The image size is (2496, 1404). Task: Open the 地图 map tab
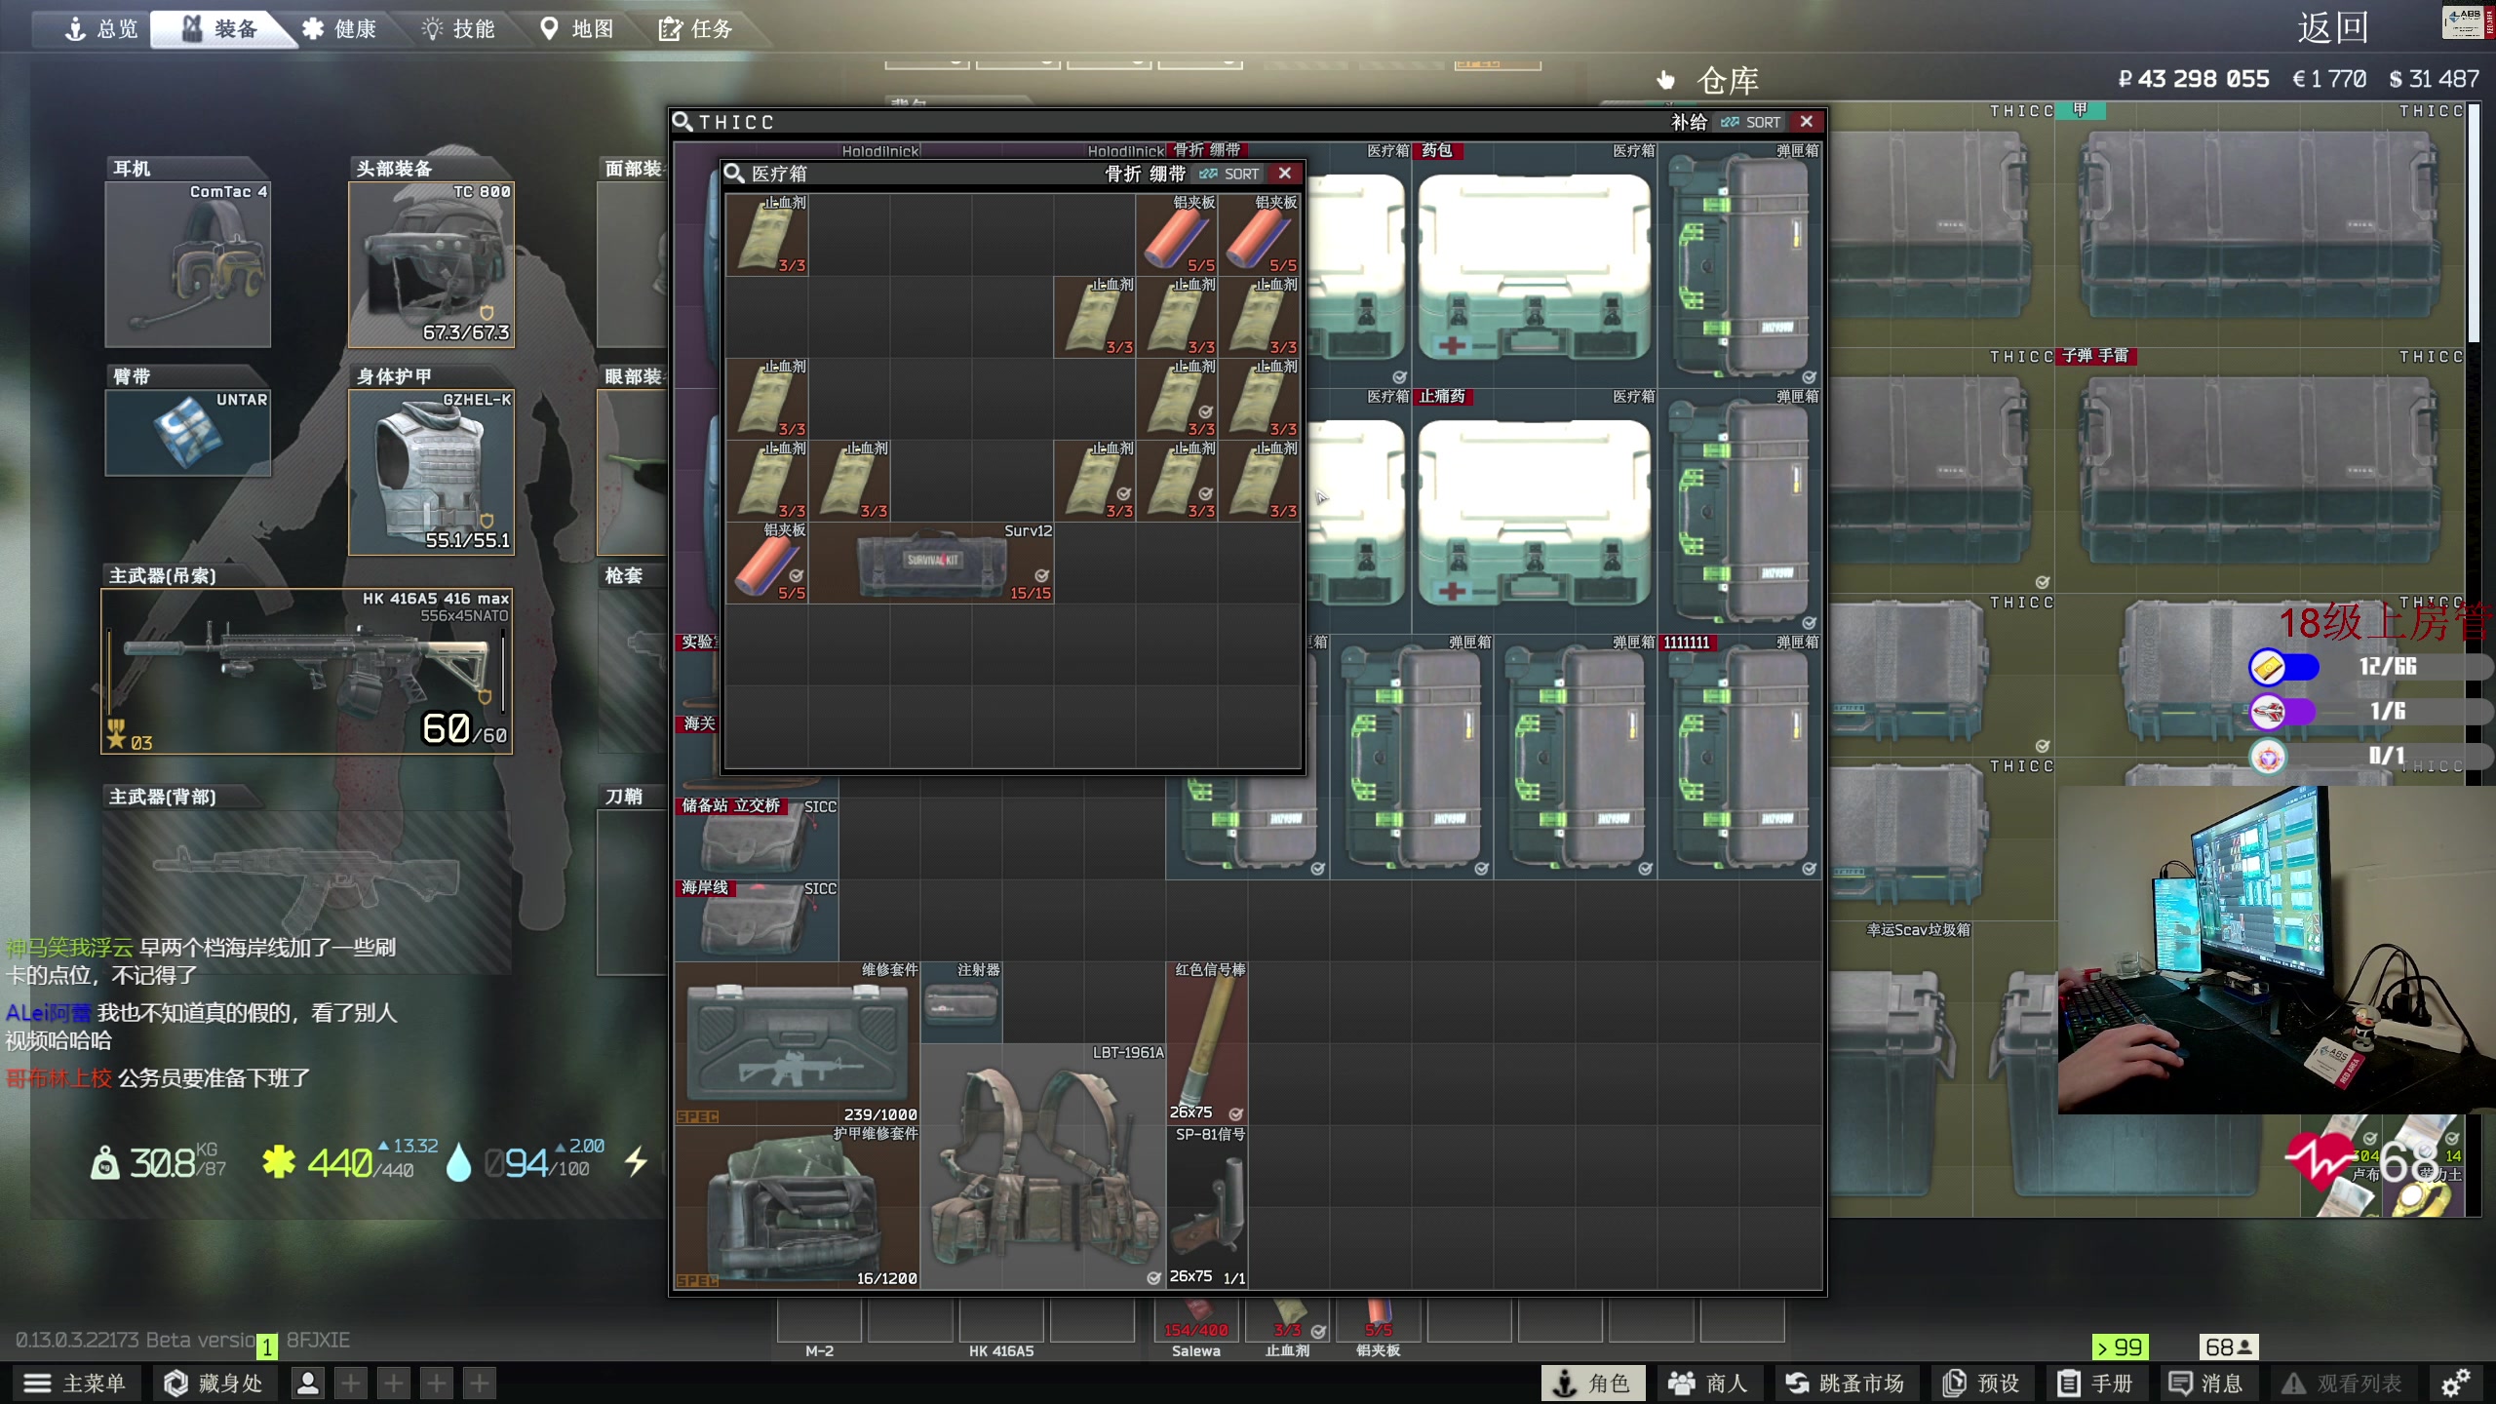pyautogui.click(x=577, y=28)
